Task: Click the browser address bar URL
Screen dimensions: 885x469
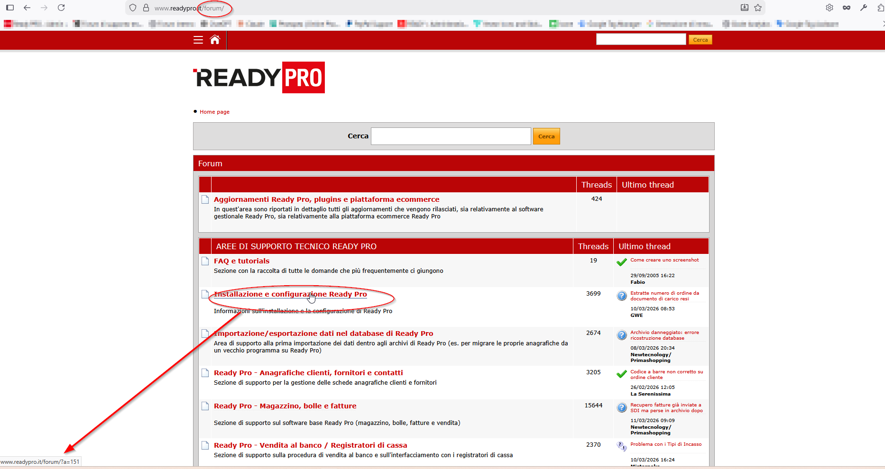Action: pyautogui.click(x=189, y=8)
